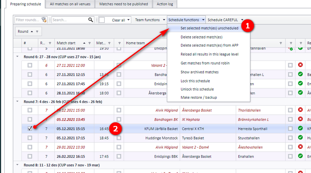Tick row checkbox for Enköpings BBK 26.02.2022 match
This screenshot has height=173, width=311.
coord(30,156)
